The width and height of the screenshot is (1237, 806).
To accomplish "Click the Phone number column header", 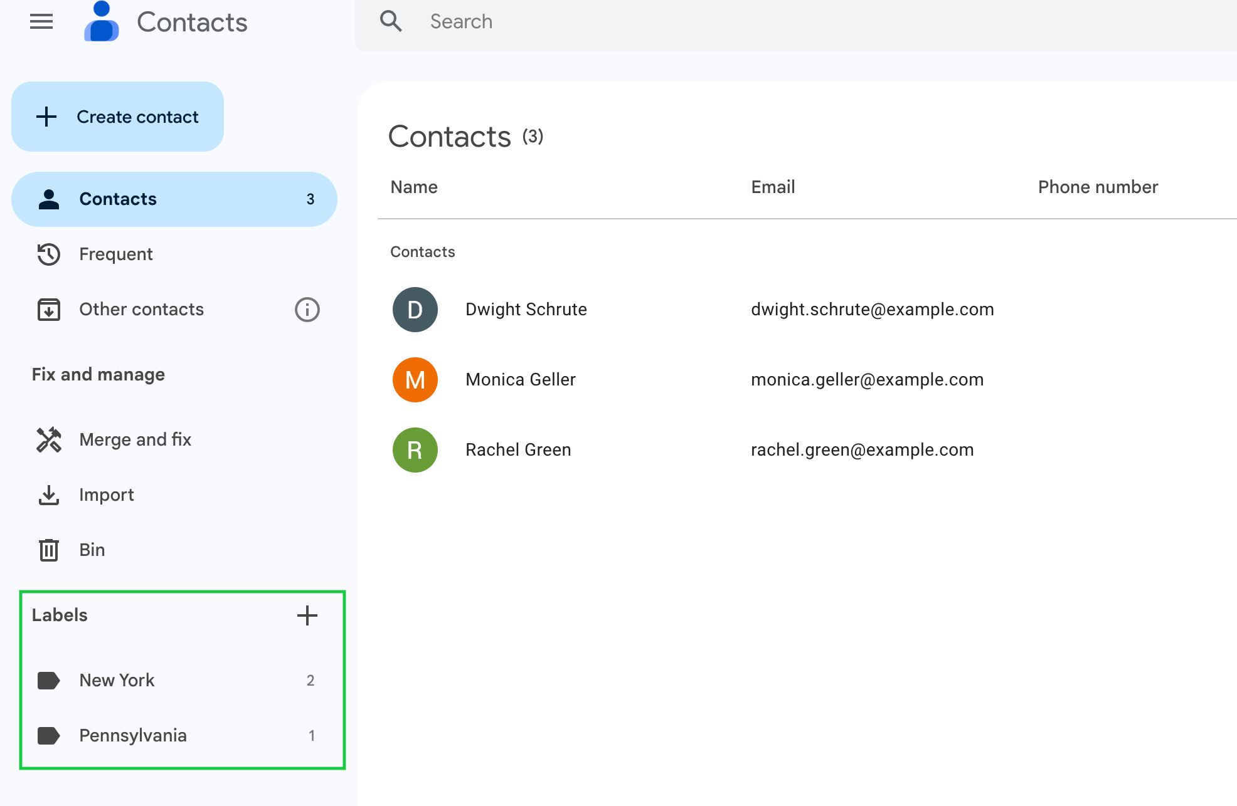I will [x=1098, y=187].
